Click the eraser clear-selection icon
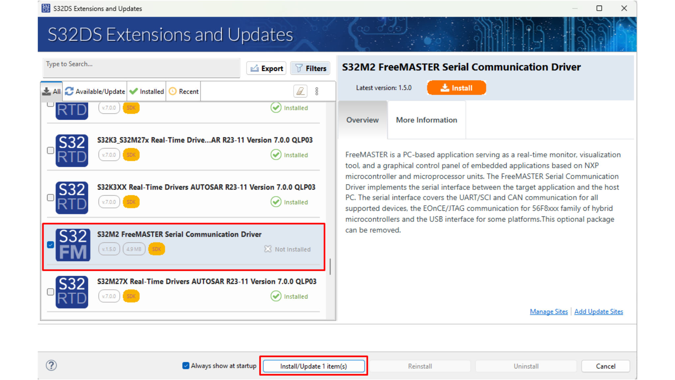This screenshot has width=675, height=380. pos(300,91)
